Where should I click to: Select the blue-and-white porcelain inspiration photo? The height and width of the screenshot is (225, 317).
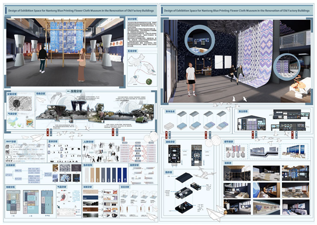[65, 178]
